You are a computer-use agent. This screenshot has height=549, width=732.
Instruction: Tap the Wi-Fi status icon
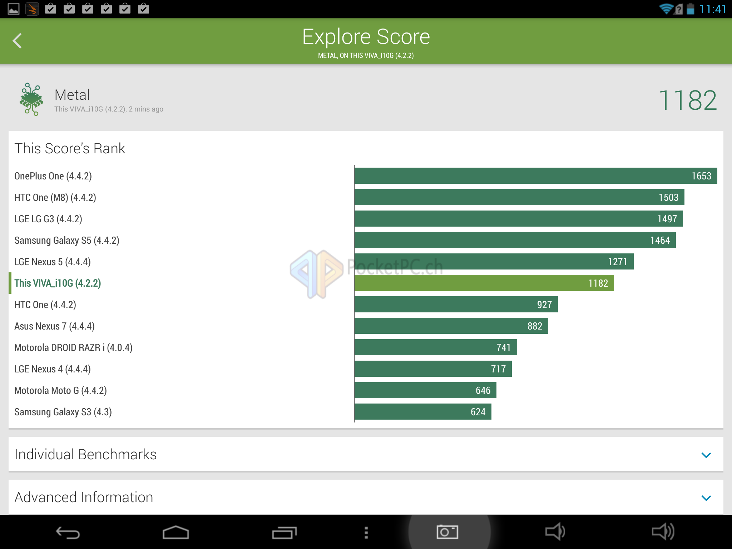[x=666, y=9]
